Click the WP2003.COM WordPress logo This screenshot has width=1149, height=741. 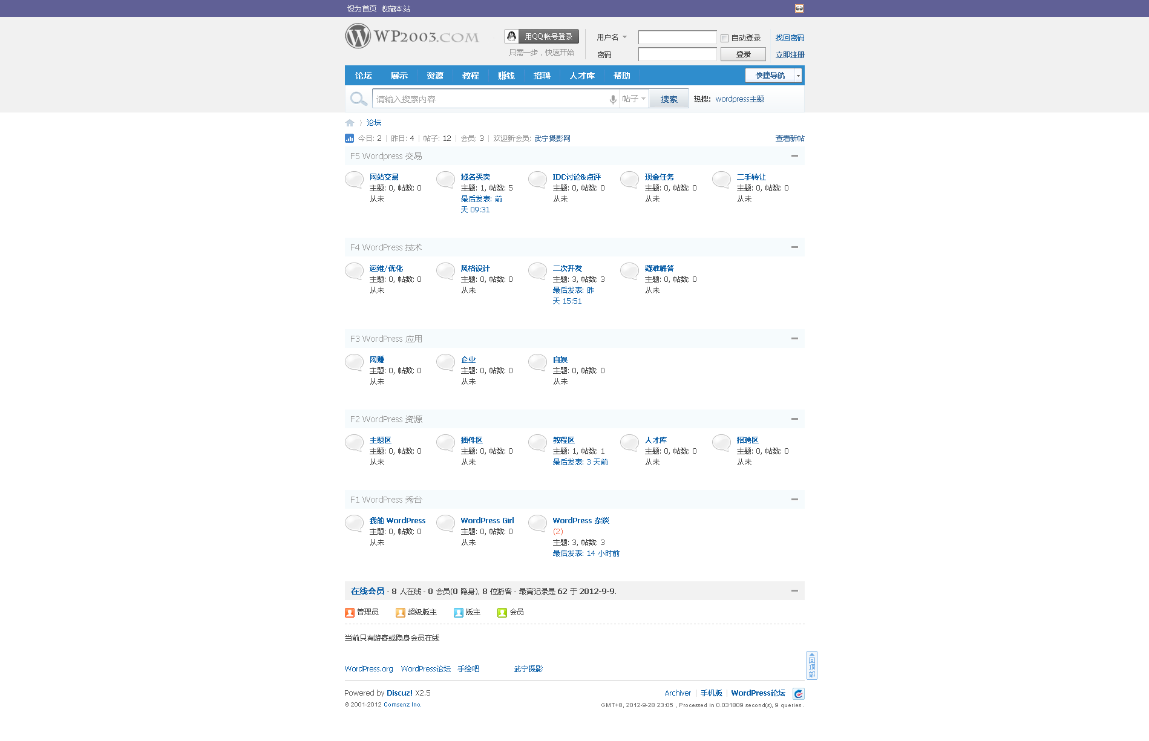point(412,36)
